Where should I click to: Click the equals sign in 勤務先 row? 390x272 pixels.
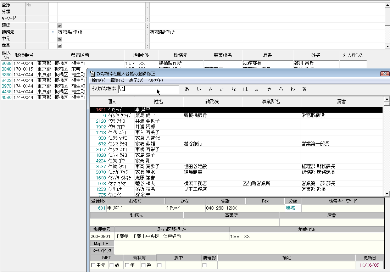point(53,32)
